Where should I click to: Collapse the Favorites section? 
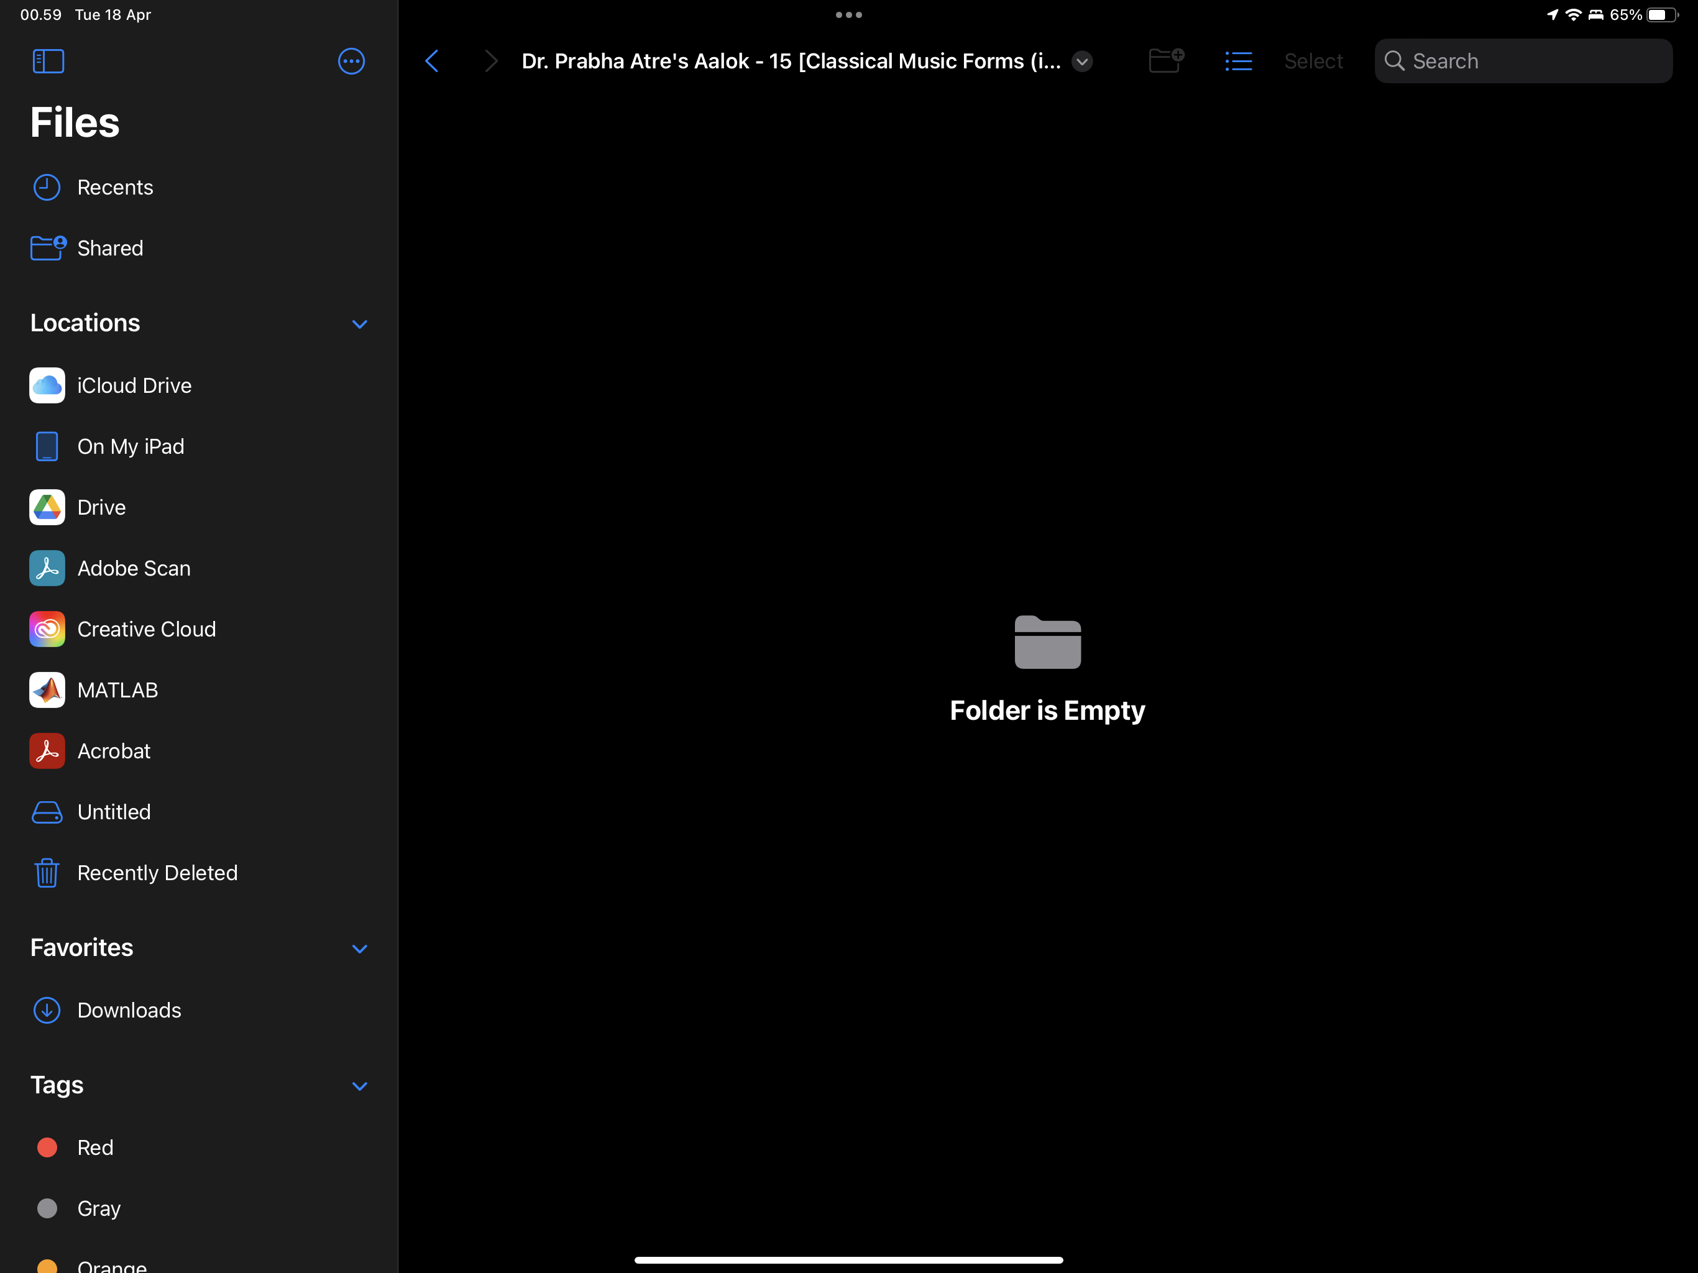[359, 949]
